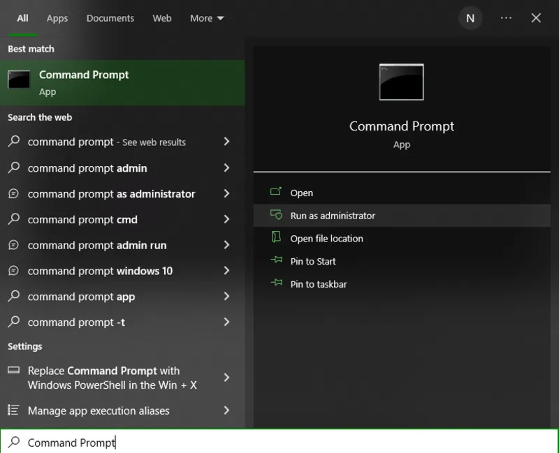Click search magnifier icon beside 'command prompt admin'
The width and height of the screenshot is (559, 453).
point(13,167)
